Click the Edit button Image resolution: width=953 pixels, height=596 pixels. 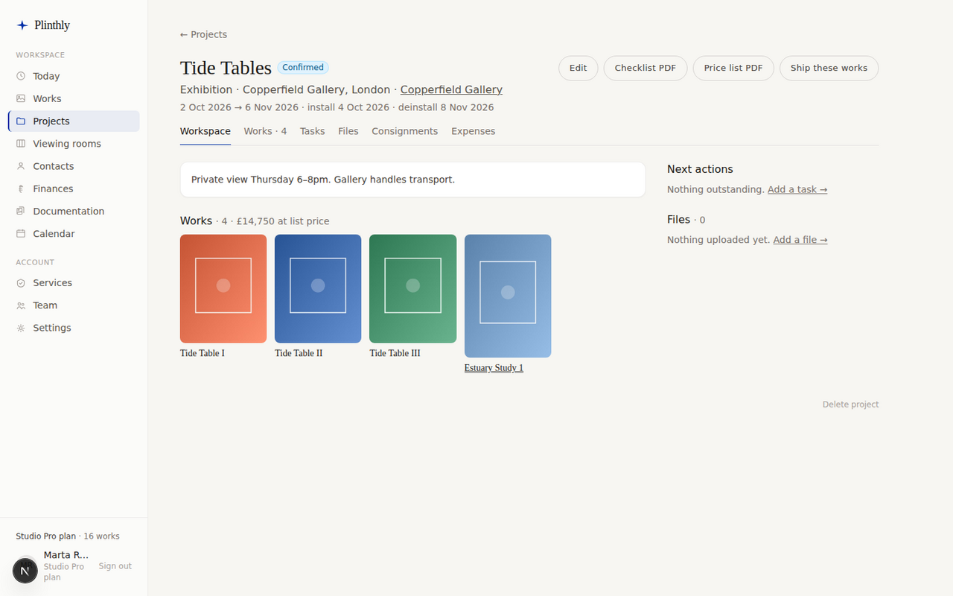click(578, 68)
